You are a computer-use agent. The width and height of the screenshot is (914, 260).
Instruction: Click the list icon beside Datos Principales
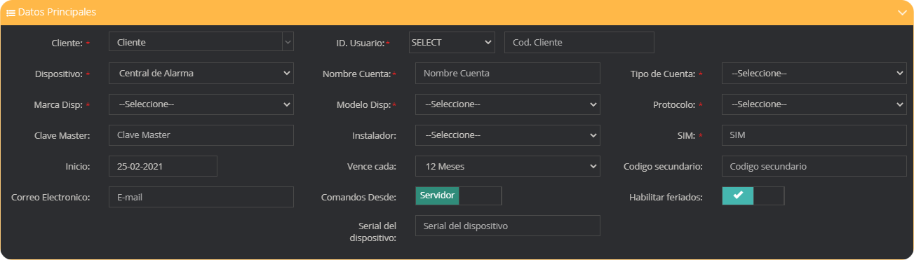[x=11, y=13]
